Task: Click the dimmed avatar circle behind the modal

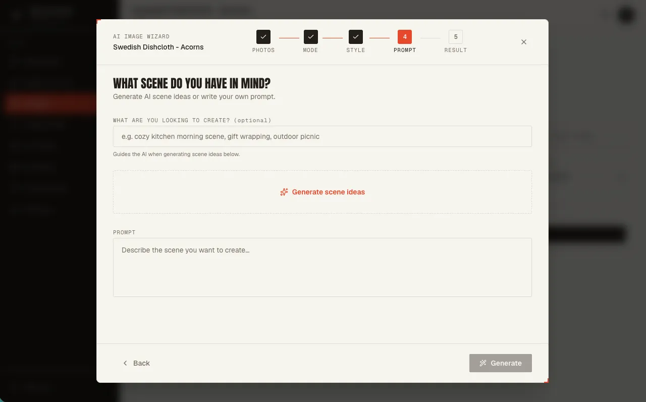Action: pyautogui.click(x=626, y=15)
